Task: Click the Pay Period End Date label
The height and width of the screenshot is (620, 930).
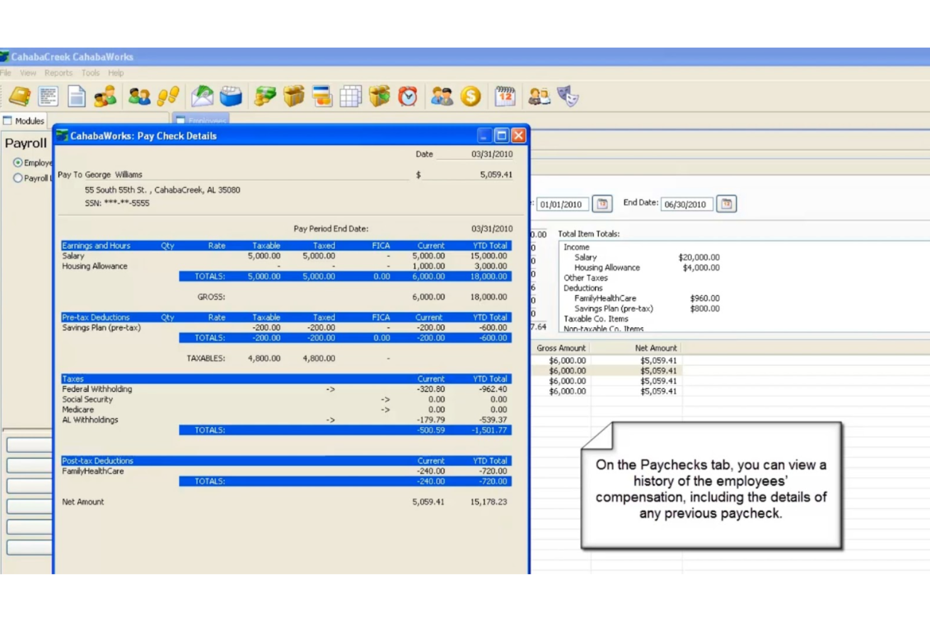Action: coord(331,229)
